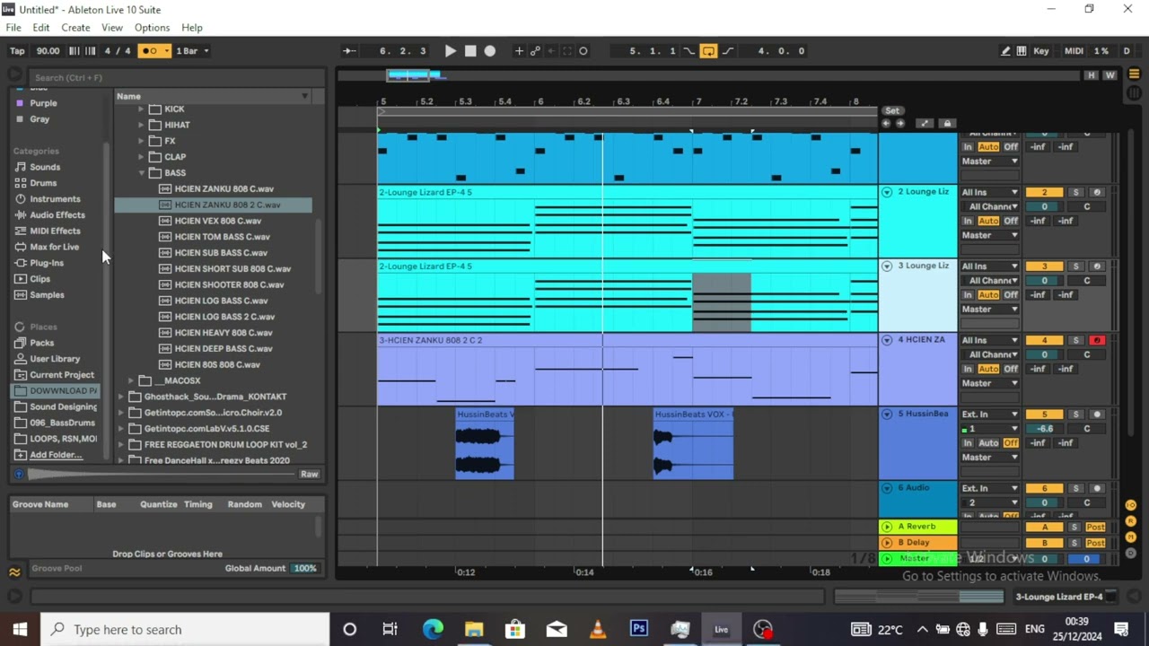Toggle Draw Mode pencil icon
The height and width of the screenshot is (646, 1149).
click(x=1005, y=51)
